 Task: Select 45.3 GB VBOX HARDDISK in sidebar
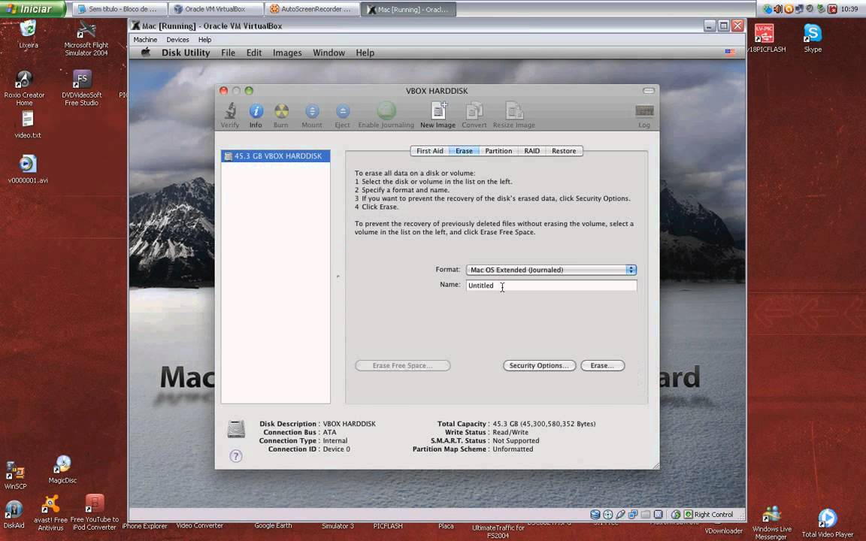click(276, 156)
